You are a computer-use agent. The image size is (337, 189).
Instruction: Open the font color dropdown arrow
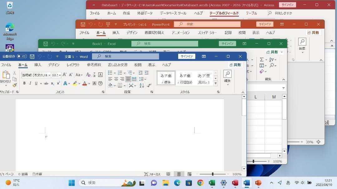point(89,83)
